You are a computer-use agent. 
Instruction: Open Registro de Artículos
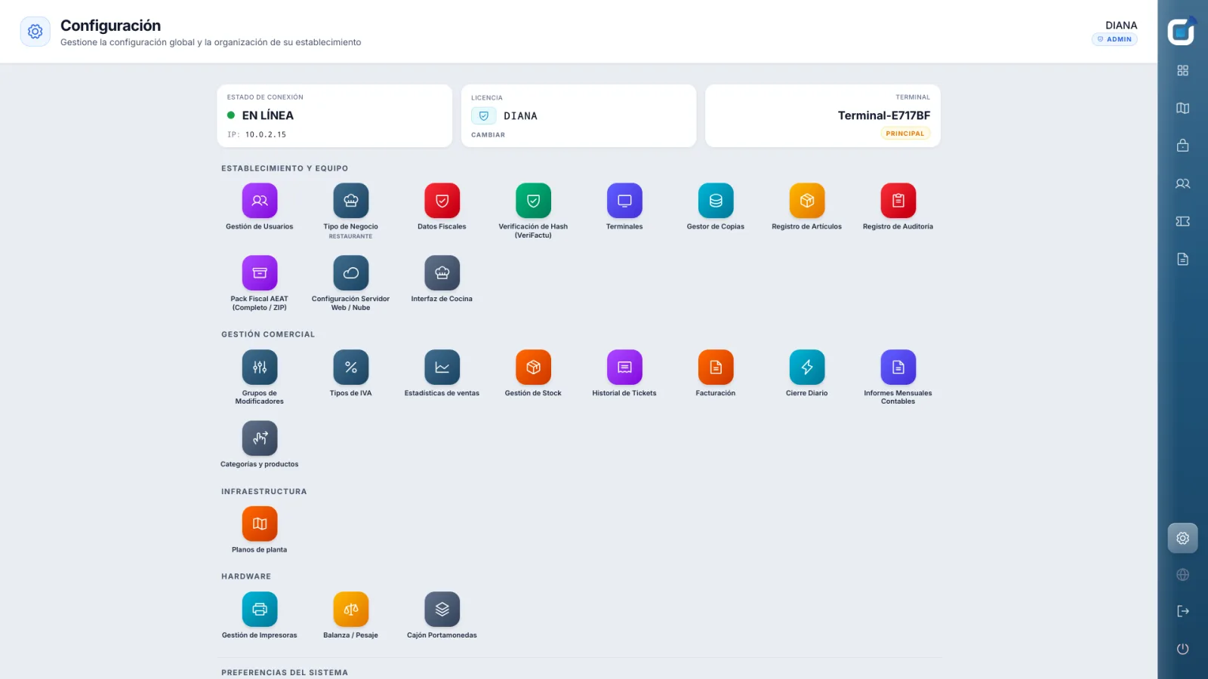coord(807,201)
